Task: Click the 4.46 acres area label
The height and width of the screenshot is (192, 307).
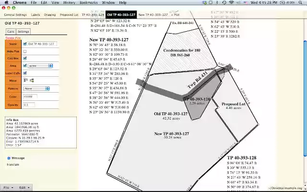Action: (233, 108)
